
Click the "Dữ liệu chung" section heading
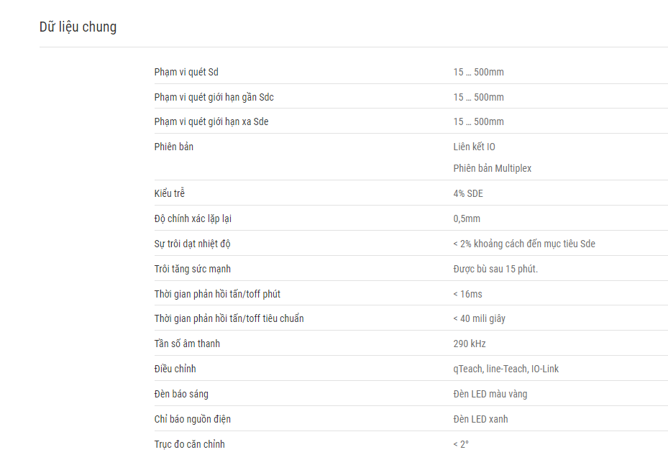coord(78,27)
